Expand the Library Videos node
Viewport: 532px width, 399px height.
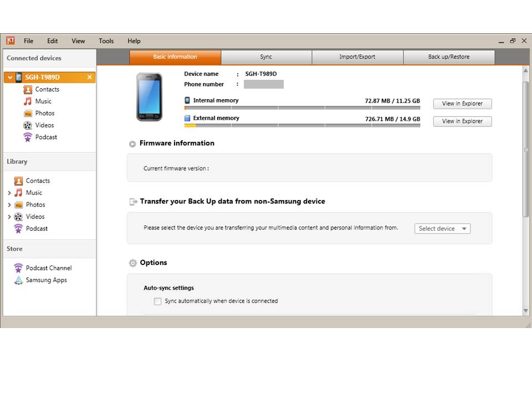pos(9,217)
